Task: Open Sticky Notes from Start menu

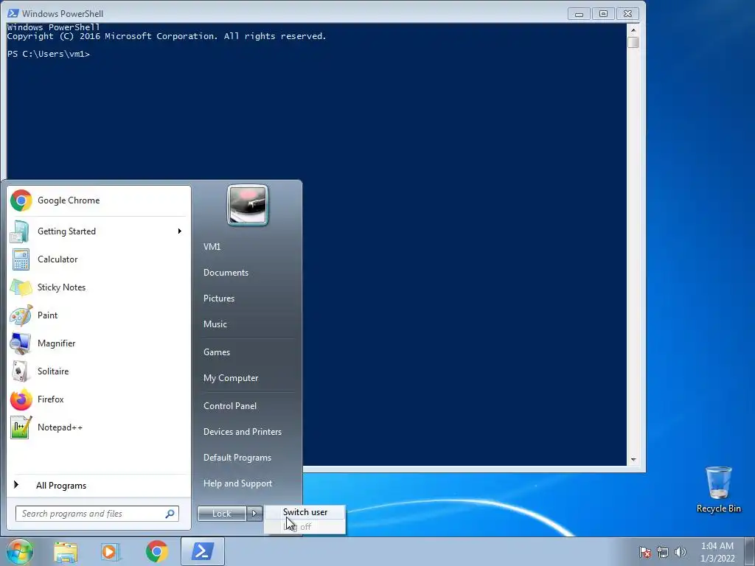Action: (x=98, y=287)
